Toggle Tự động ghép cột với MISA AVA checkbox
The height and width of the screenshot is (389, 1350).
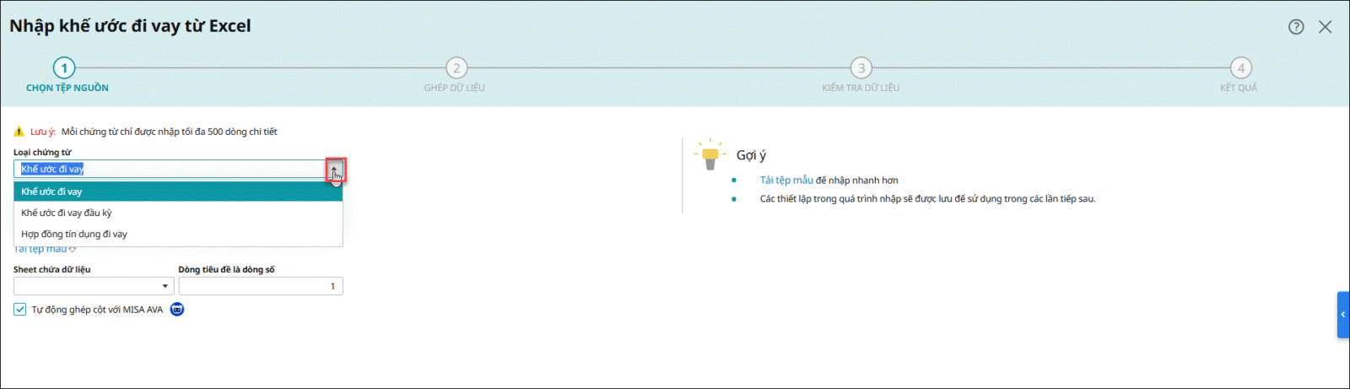(20, 310)
